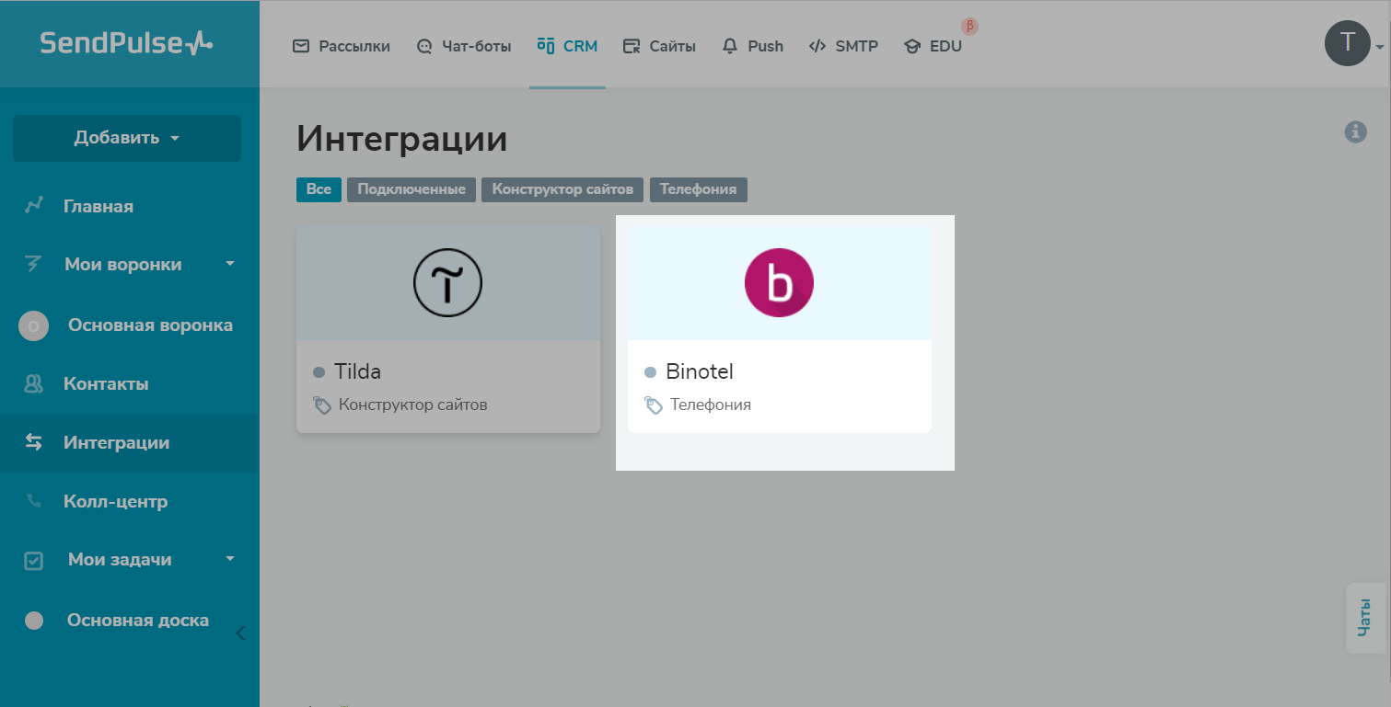1391x707 pixels.
Task: Open Колл-центр in the sidebar
Action: 115,501
